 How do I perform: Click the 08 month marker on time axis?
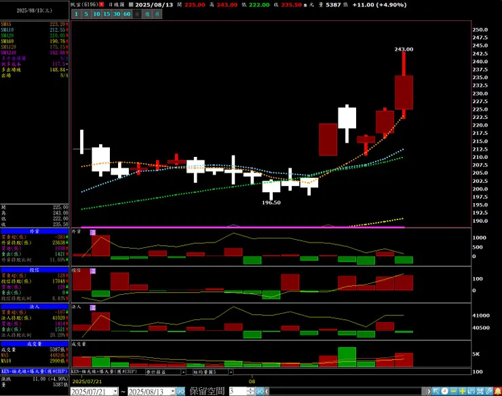252,382
